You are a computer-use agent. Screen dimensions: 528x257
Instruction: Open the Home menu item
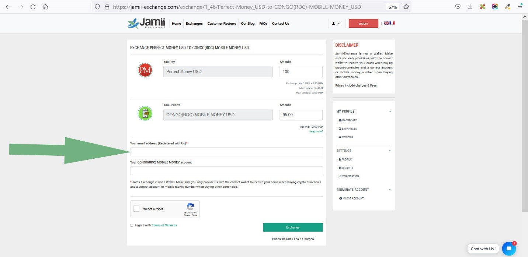177,24
